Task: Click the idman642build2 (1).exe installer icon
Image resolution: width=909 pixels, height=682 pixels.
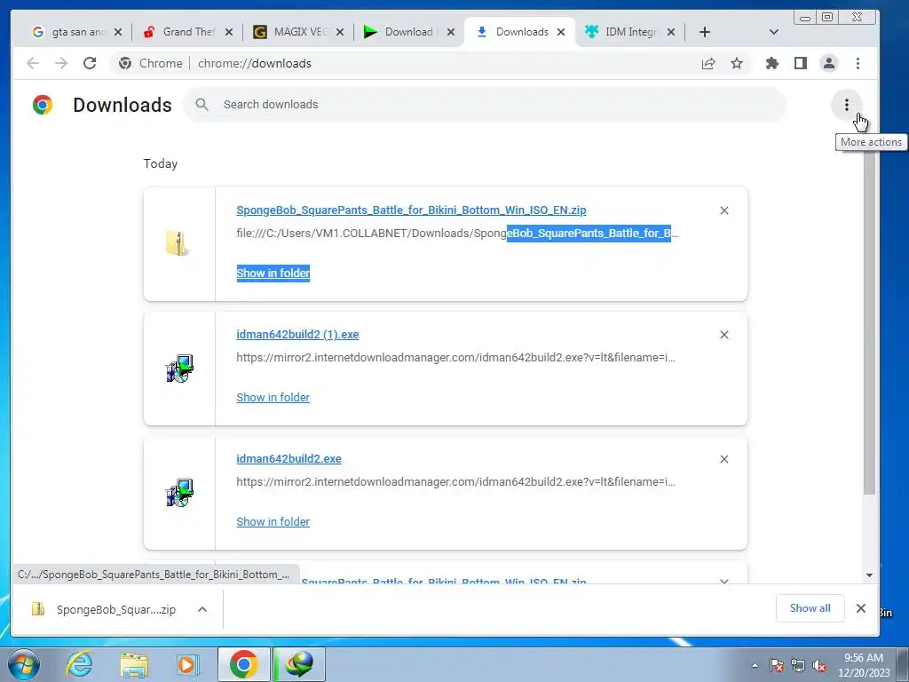Action: (179, 368)
